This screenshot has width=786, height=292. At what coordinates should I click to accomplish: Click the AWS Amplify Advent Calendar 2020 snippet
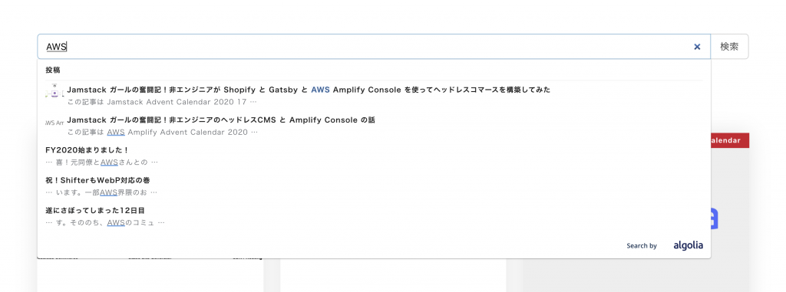point(163,133)
